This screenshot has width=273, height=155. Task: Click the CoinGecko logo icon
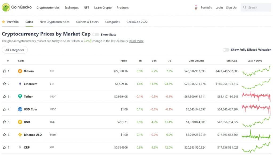click(6, 7)
